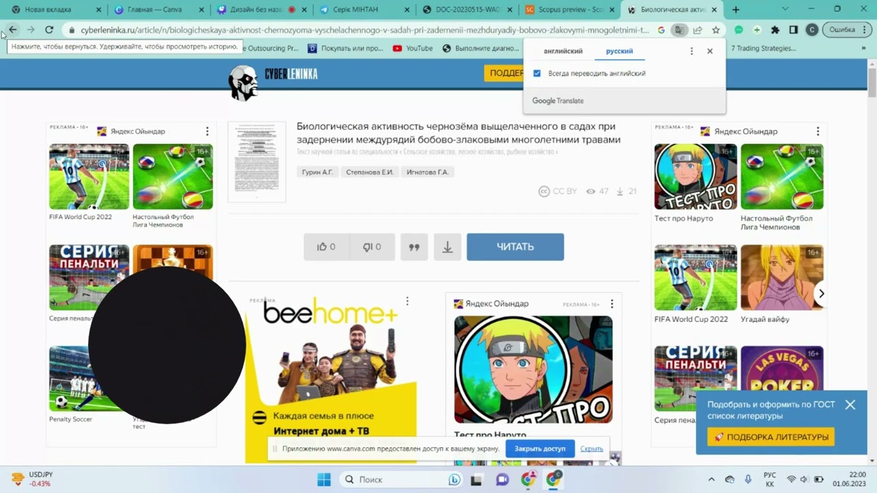
Task: Click the Закрыть доступ button
Action: coord(540,448)
